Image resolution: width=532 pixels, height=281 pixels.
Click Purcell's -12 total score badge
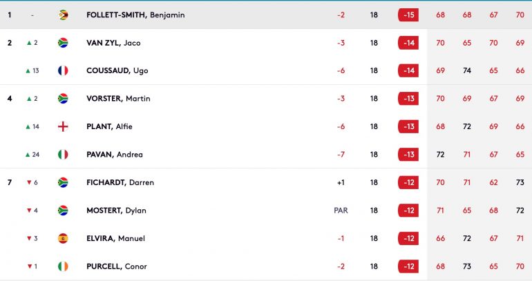click(408, 267)
